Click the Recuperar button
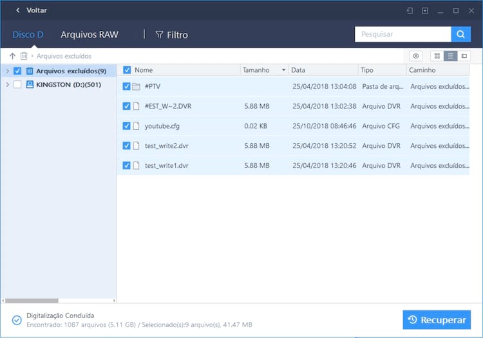Screen dimensions: 483x338 click(437, 320)
